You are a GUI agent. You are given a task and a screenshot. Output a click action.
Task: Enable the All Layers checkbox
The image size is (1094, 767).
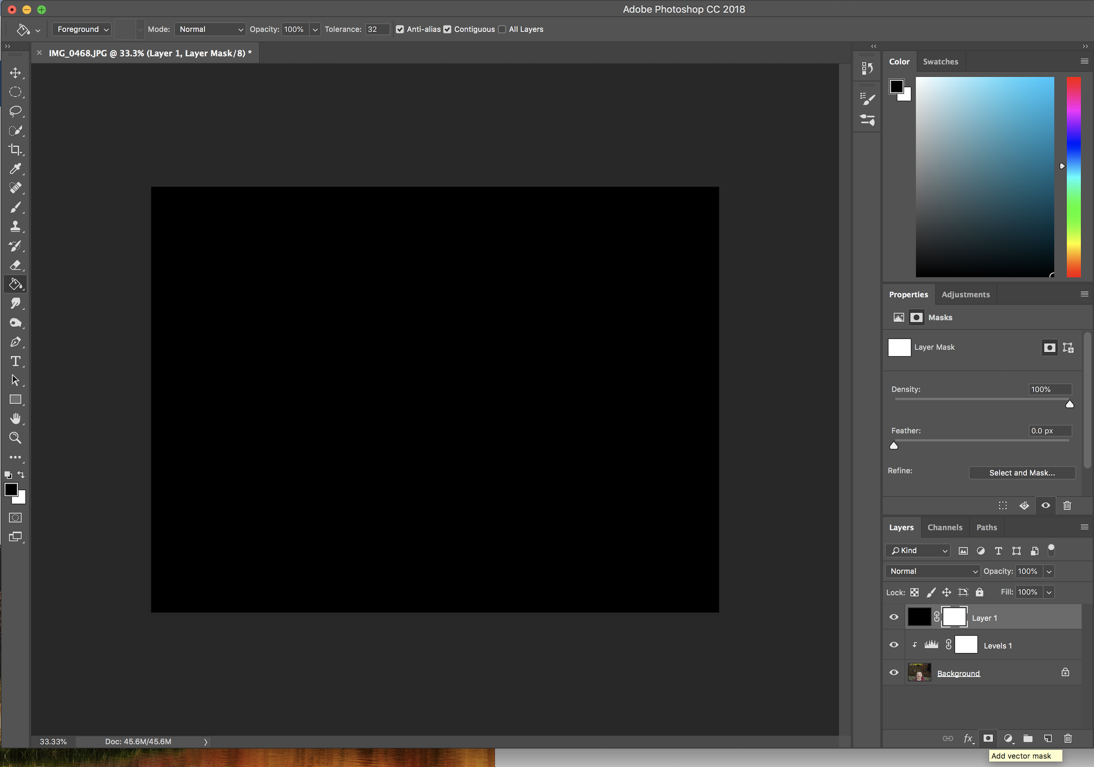[x=502, y=29]
